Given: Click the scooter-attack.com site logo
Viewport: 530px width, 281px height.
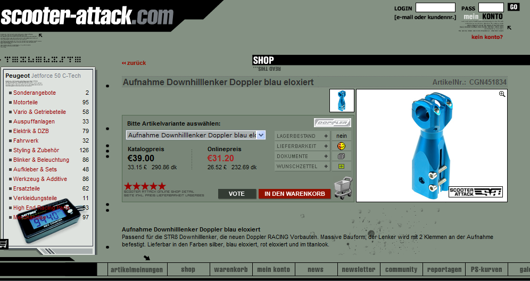Looking at the screenshot, I should point(87,15).
